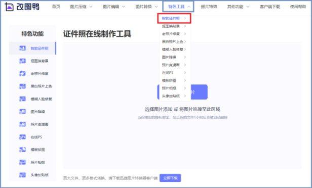The image size is (312, 188).
Task: Expand the 图片转换 nav dropdown arrow
Action: pos(156,7)
